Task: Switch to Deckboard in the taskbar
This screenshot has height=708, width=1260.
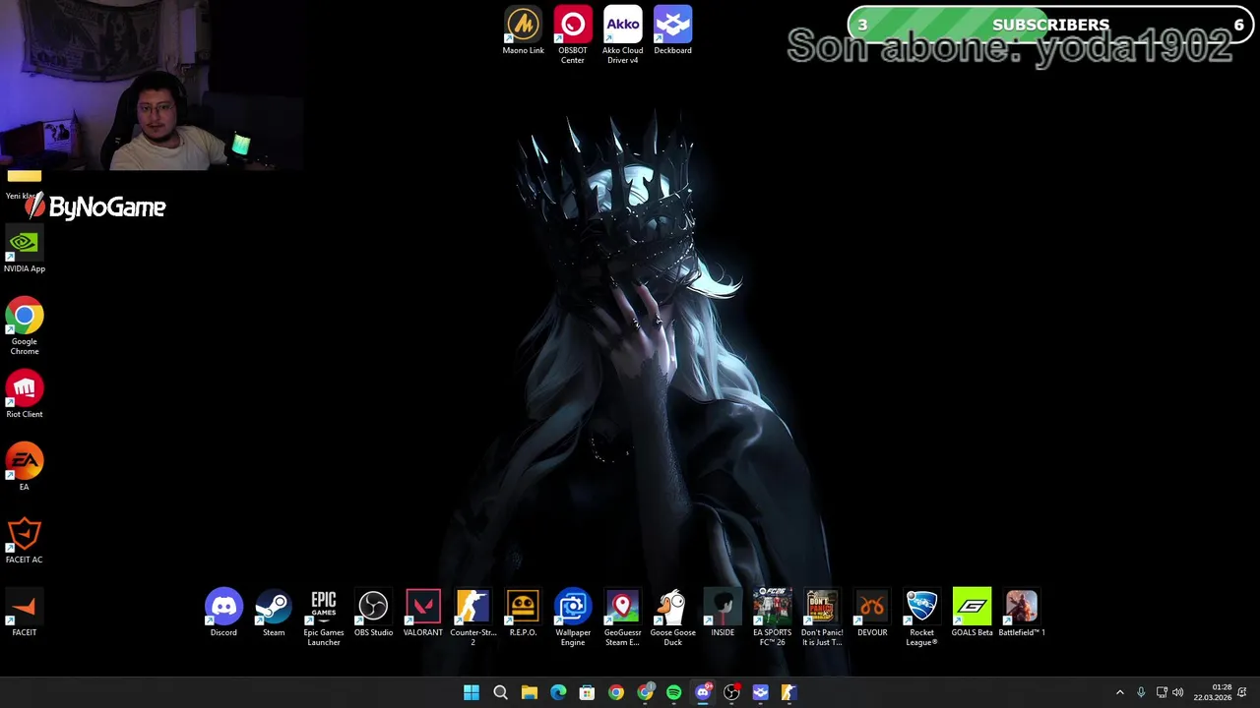Action: [x=760, y=692]
